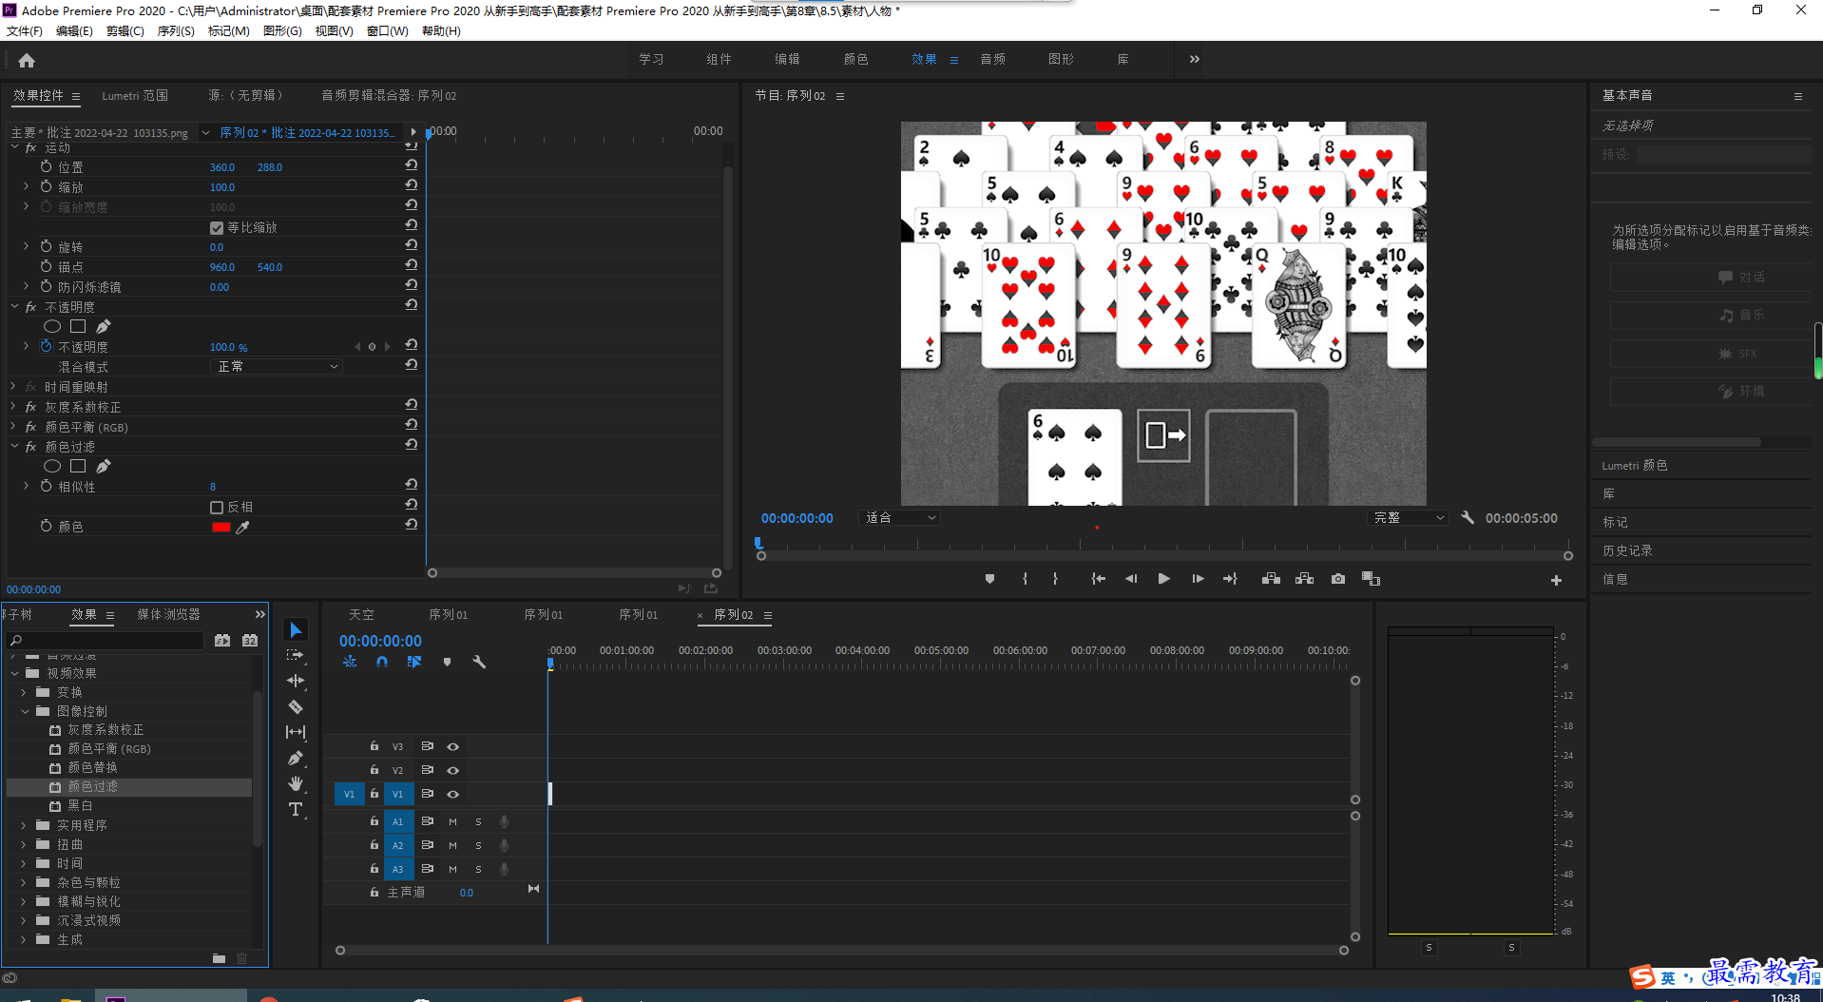The width and height of the screenshot is (1823, 1002).
Task: Open program monitor button editor plus
Action: point(1556,580)
